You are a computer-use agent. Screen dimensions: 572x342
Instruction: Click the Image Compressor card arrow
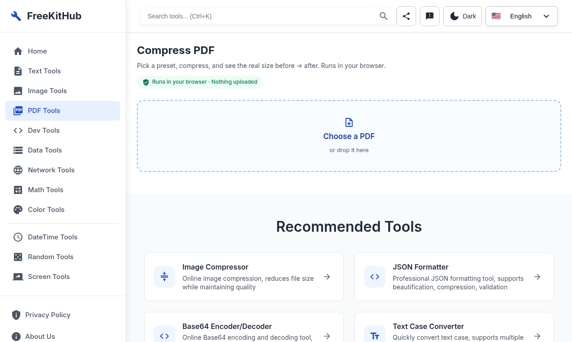click(327, 277)
